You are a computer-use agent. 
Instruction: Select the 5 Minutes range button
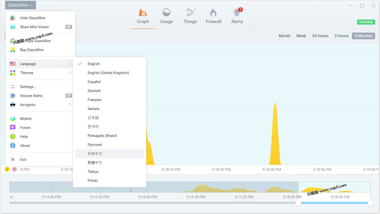pos(364,36)
